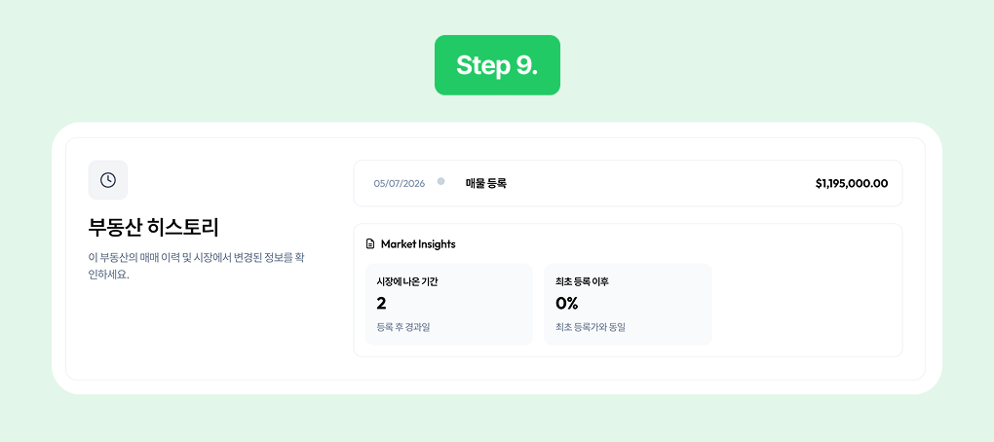
Task: Click the 등록 후 경과일 caption
Action: [403, 327]
